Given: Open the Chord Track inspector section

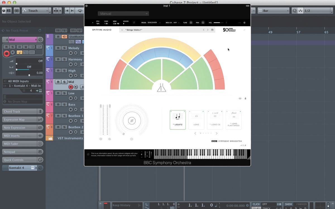Looking at the screenshot, I should 20,111.
